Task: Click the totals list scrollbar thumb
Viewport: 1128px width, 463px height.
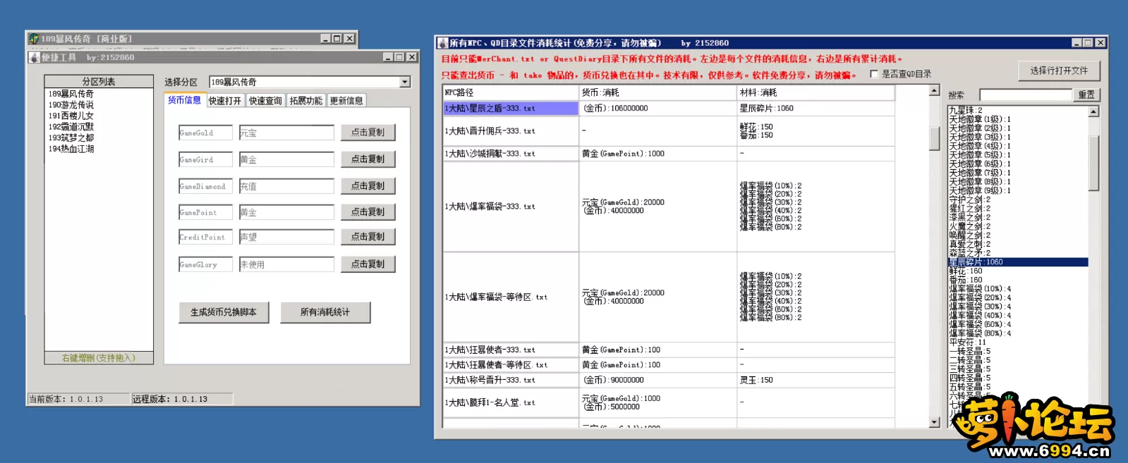Action: coord(1093,163)
